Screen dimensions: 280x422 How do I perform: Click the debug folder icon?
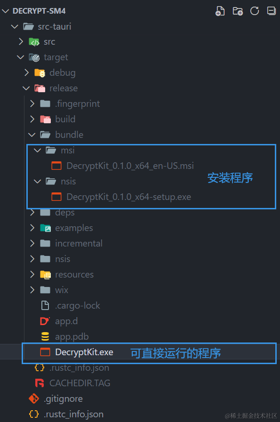click(40, 72)
